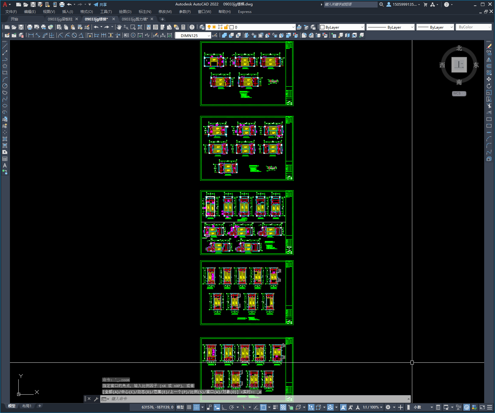Select the Aligned dimension tool
This screenshot has width=495, height=413.
38,36
